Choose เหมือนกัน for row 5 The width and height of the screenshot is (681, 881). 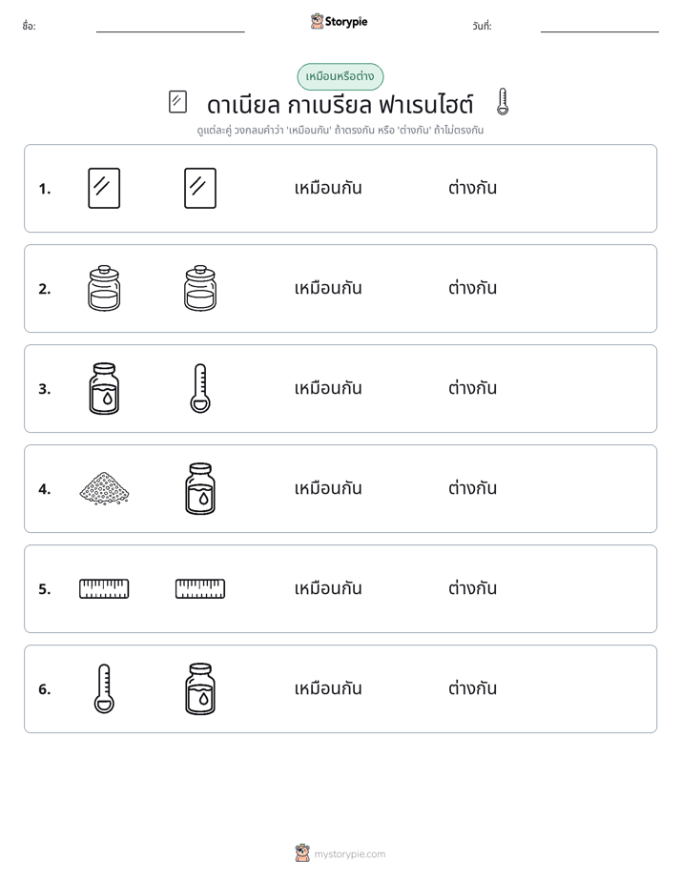tap(328, 589)
